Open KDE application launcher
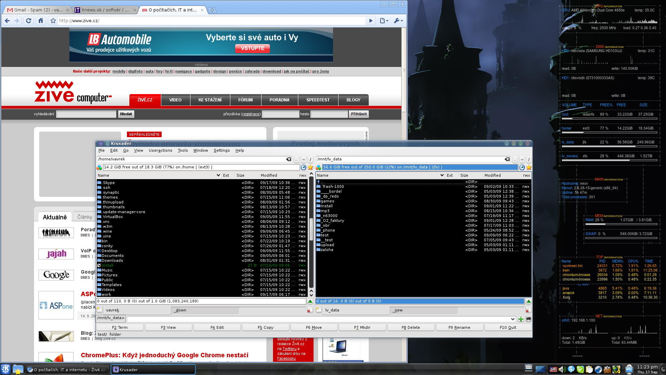The width and height of the screenshot is (666, 375). click(6, 369)
